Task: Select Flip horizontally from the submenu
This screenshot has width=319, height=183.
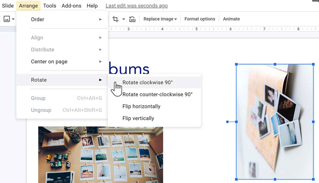Action: coord(141,106)
